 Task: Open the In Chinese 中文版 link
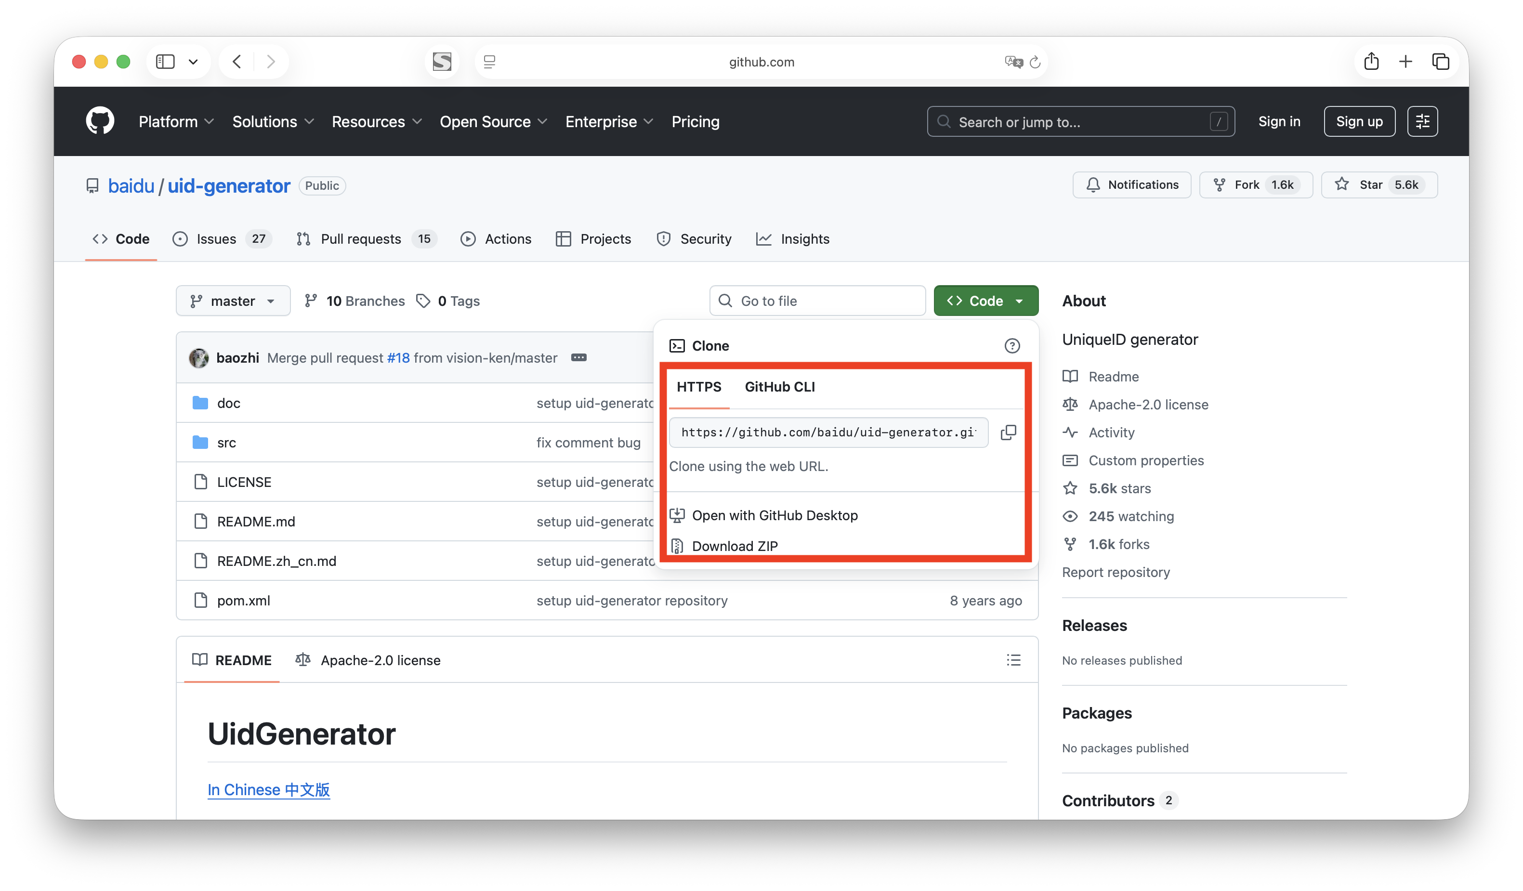pos(268,789)
